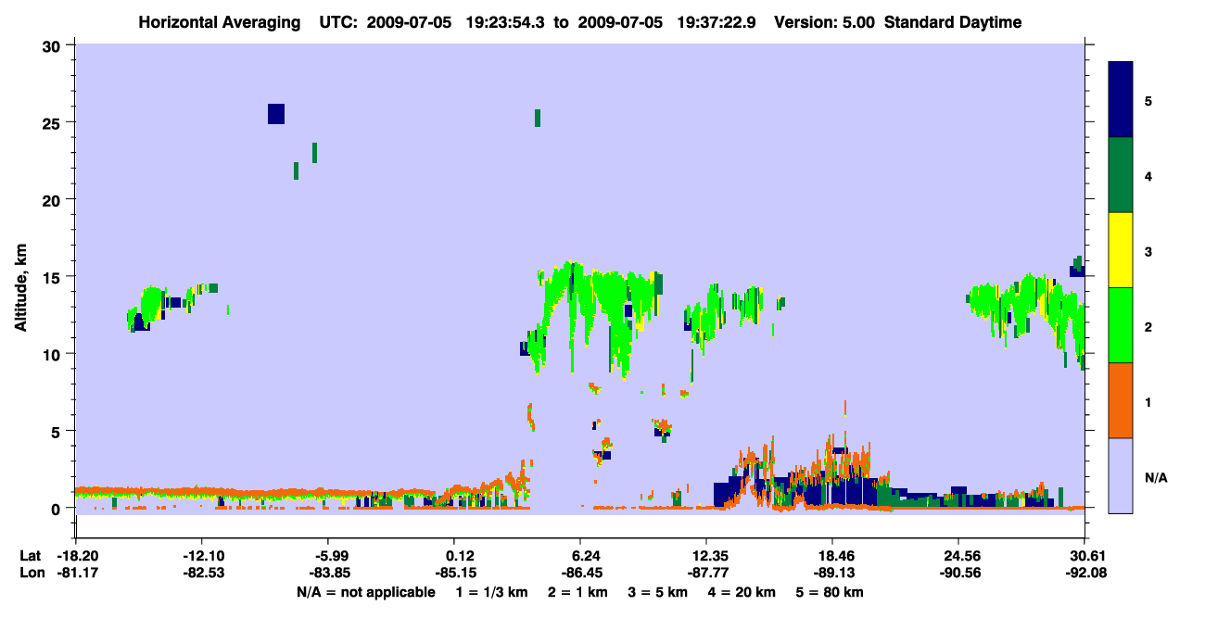Click the latitude value 18.46
Viewport: 1205px width, 618px height.
pos(832,556)
